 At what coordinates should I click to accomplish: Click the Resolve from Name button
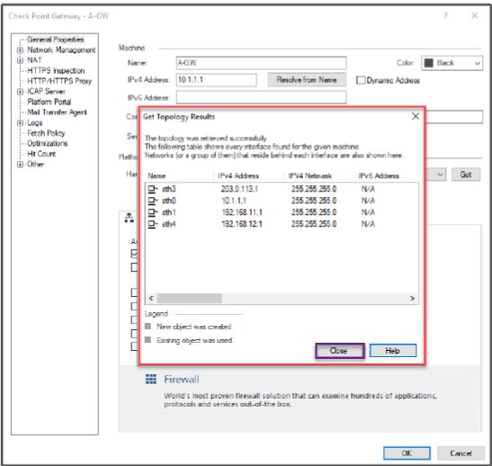pos(307,80)
